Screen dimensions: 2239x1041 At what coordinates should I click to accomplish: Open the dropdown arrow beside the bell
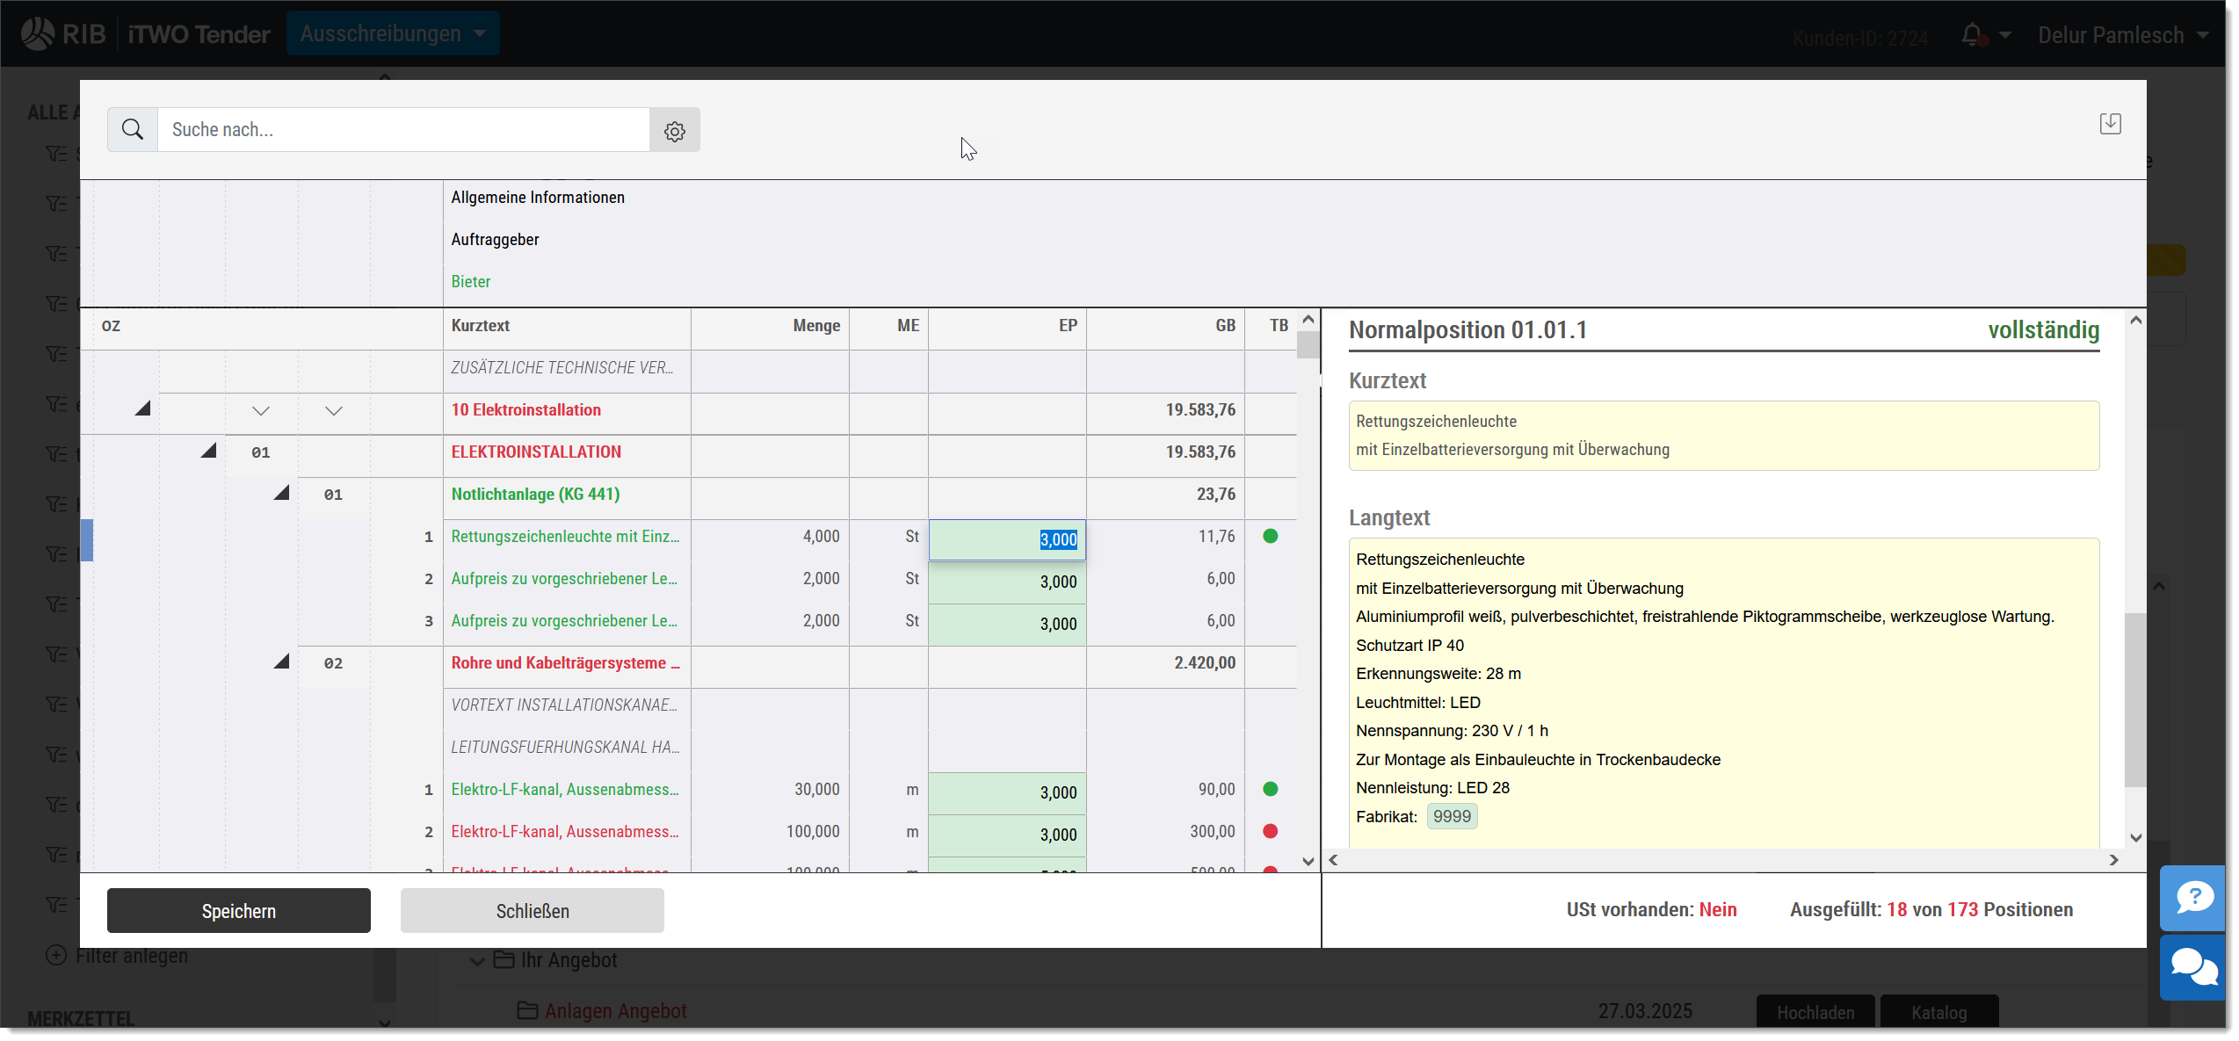(2004, 35)
